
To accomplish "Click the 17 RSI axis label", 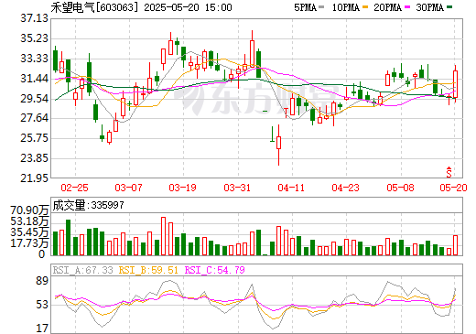I will coord(42,329).
